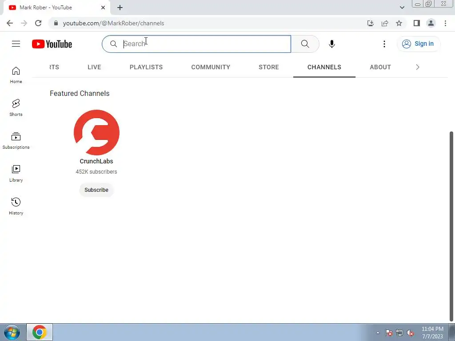Open the YouTube settings three-dot menu
The width and height of the screenshot is (455, 341).
click(384, 44)
